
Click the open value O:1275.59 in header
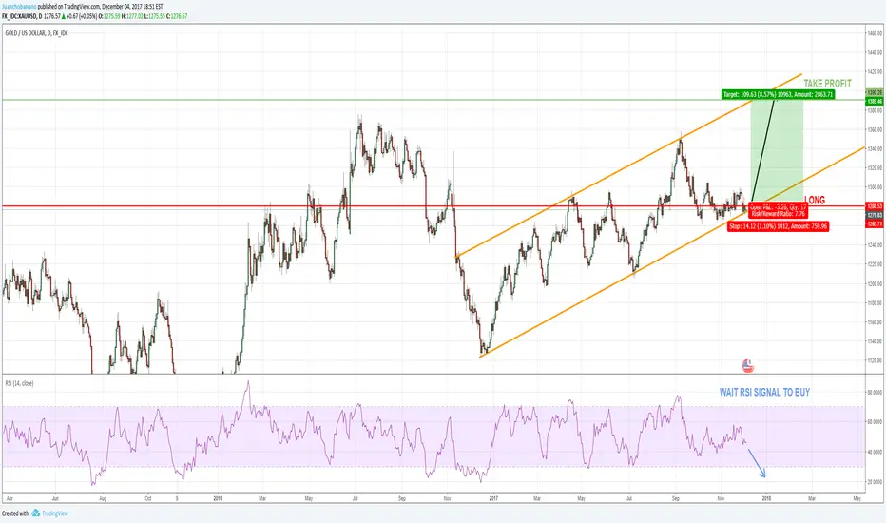[x=109, y=16]
